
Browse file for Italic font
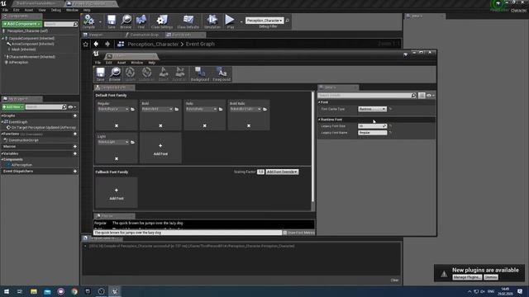(221, 109)
